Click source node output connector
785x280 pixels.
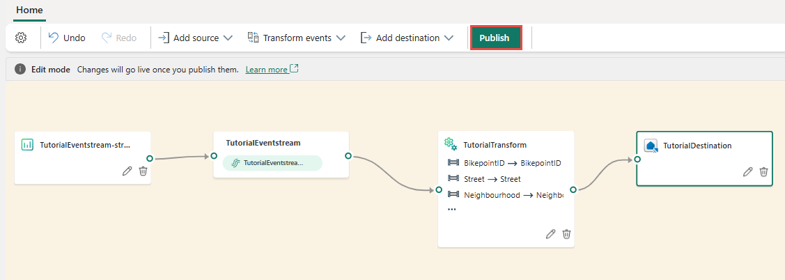(x=149, y=158)
